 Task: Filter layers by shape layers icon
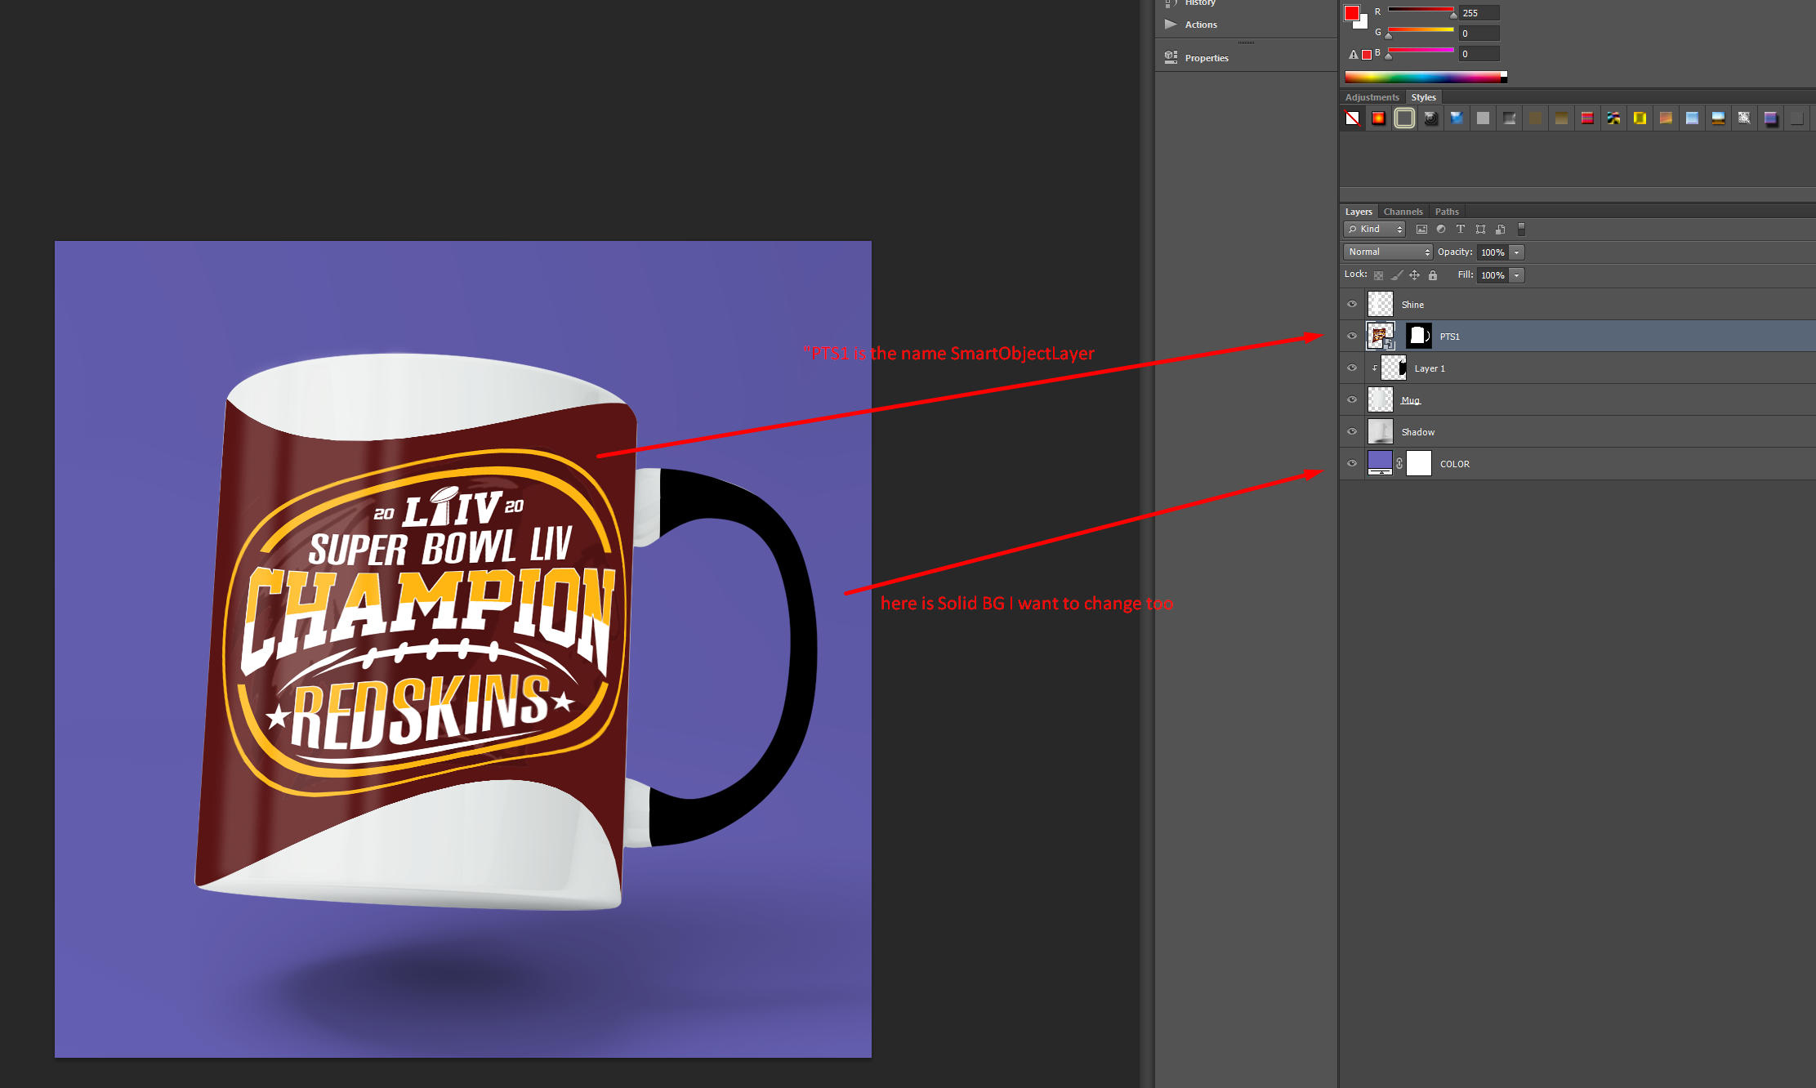pos(1481,230)
